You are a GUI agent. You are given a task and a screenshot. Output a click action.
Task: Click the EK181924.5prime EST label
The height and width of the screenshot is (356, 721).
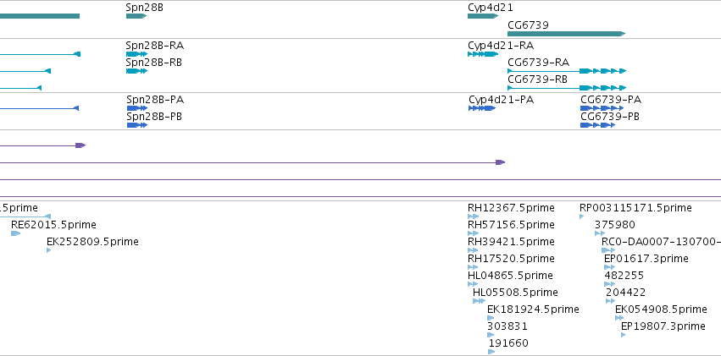[x=533, y=309]
